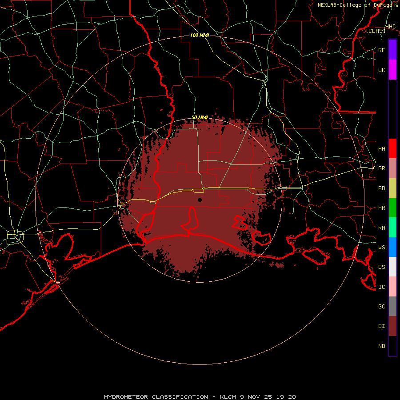Click the HA legend label

click(x=382, y=149)
